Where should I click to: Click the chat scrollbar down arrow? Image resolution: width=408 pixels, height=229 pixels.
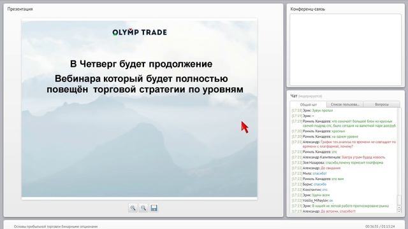click(400, 211)
